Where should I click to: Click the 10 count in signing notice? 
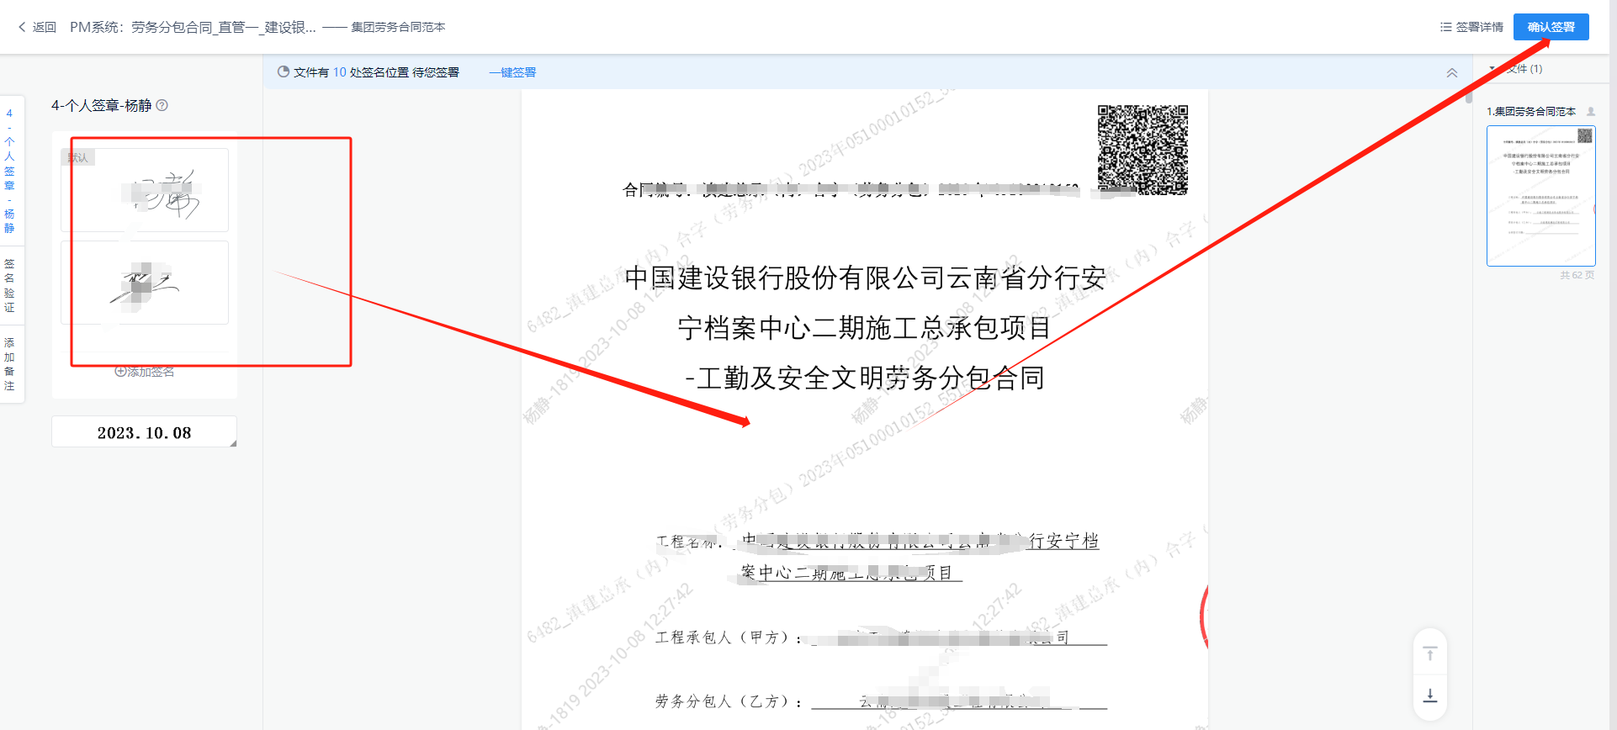tap(339, 72)
